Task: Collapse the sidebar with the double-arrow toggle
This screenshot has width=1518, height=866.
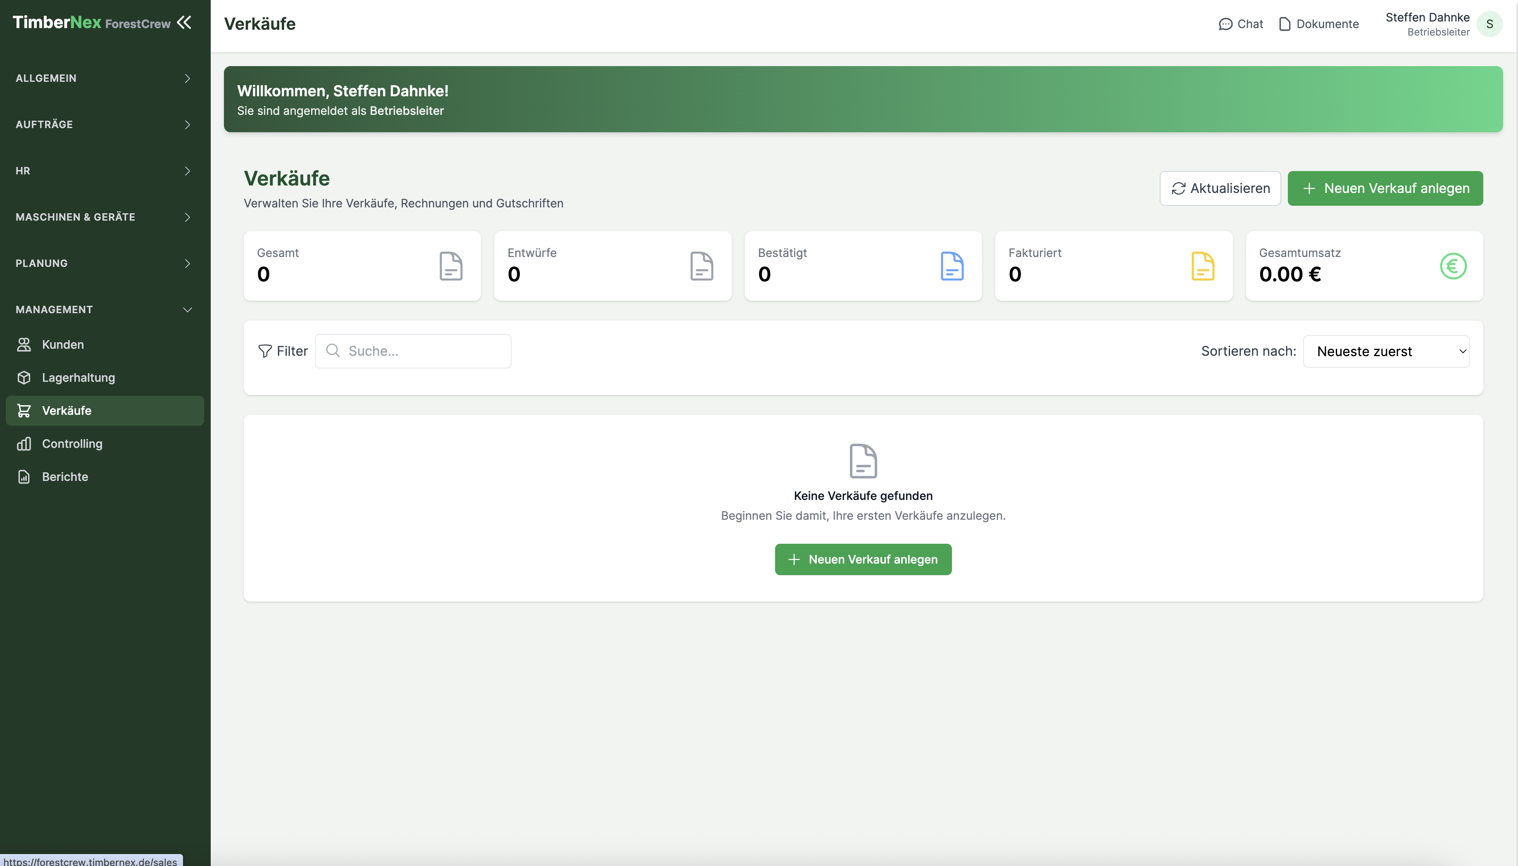Action: [x=184, y=23]
